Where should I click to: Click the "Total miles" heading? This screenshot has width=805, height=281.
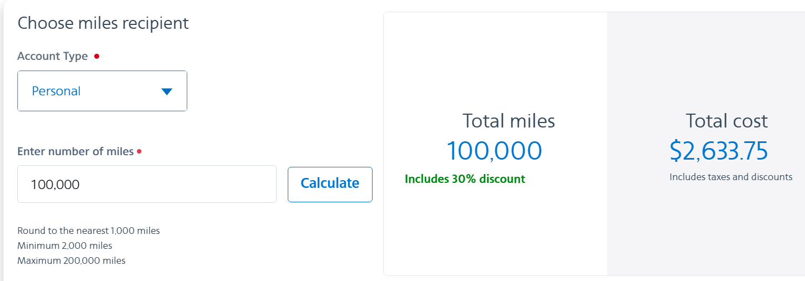pyautogui.click(x=508, y=121)
